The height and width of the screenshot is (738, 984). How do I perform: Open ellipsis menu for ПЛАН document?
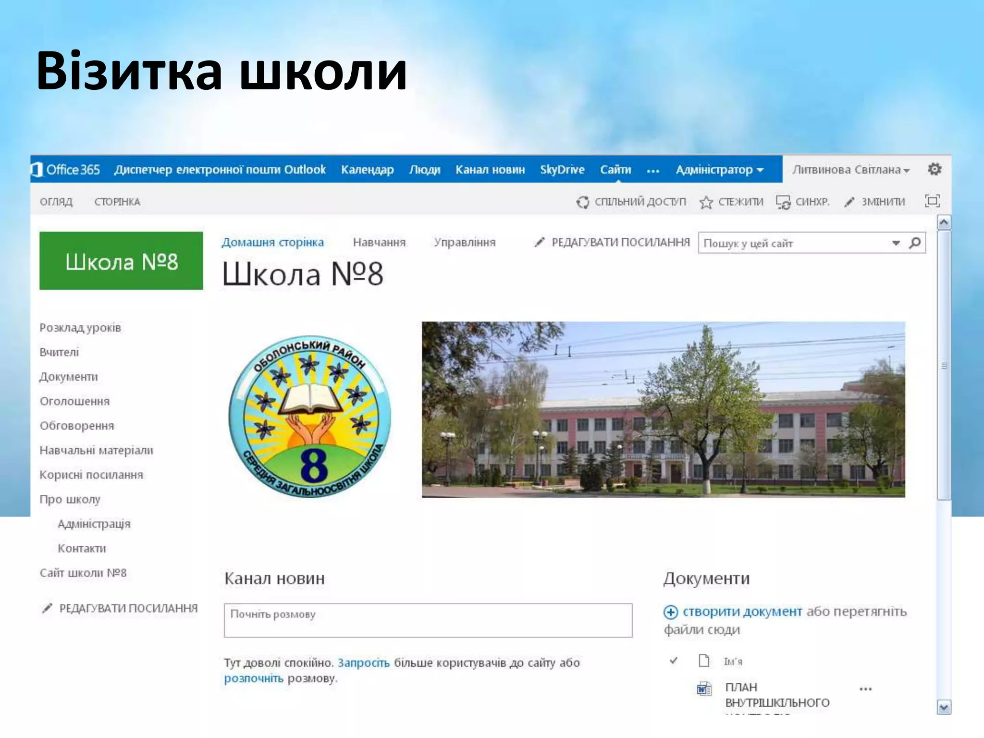(x=865, y=689)
